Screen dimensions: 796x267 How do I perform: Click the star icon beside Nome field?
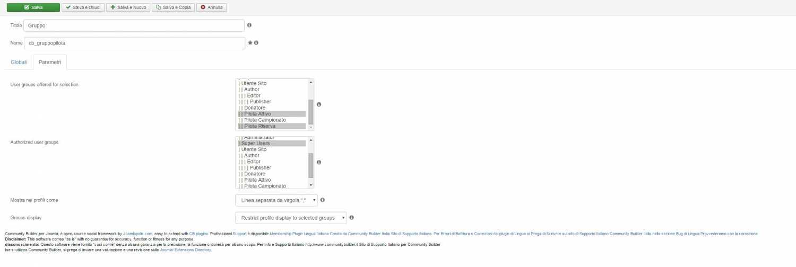tap(250, 43)
